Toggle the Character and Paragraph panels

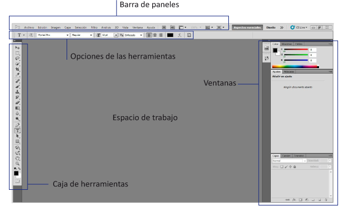coord(189,35)
